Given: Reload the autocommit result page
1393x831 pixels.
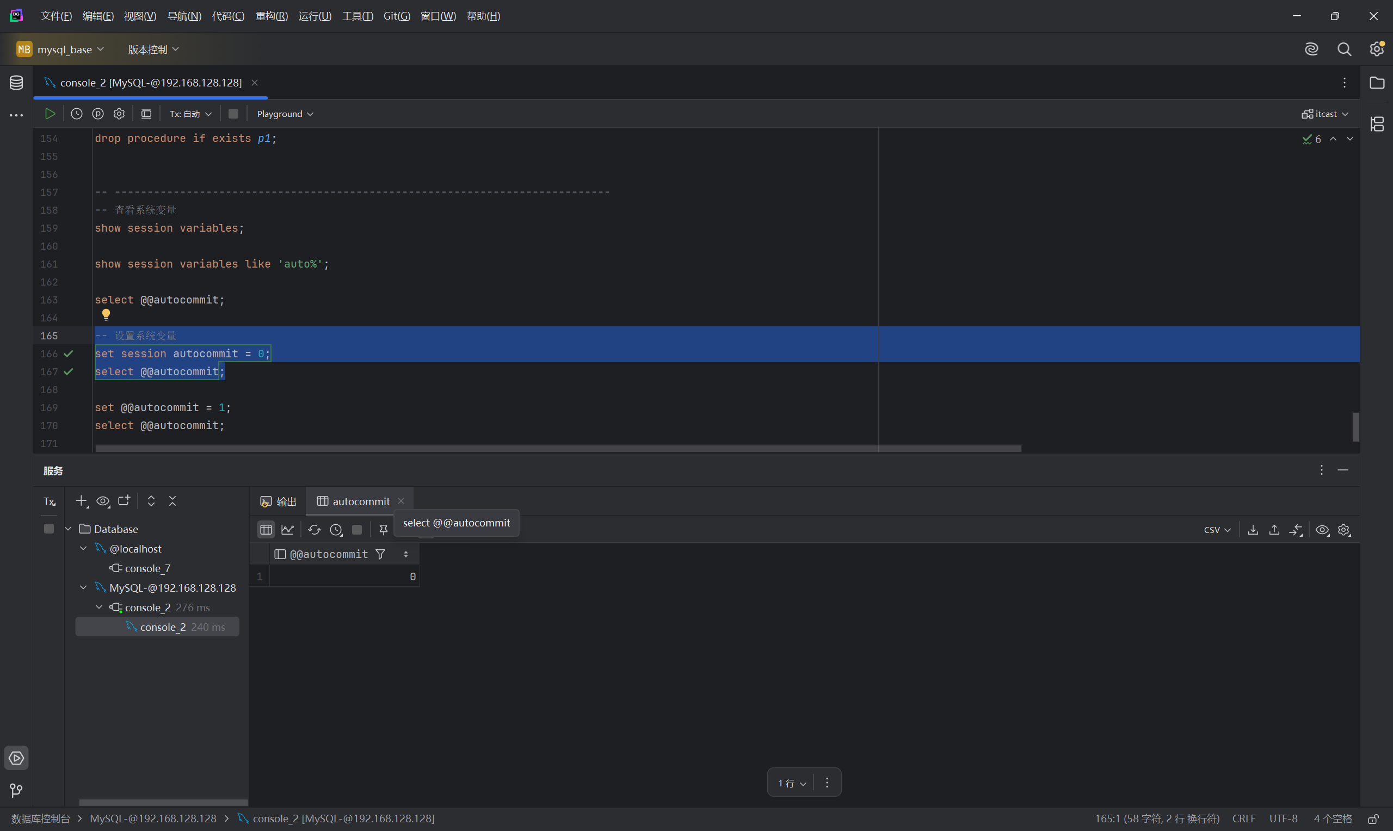Looking at the screenshot, I should point(314,530).
